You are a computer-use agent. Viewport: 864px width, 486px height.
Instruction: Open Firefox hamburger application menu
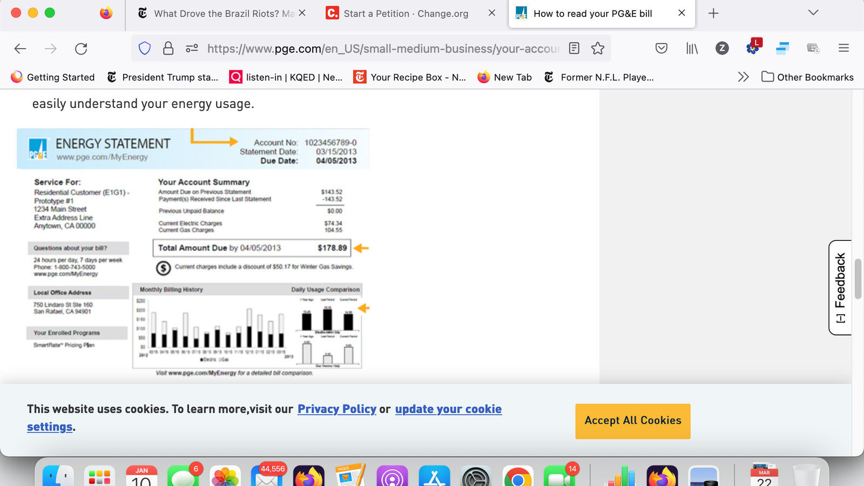(843, 49)
